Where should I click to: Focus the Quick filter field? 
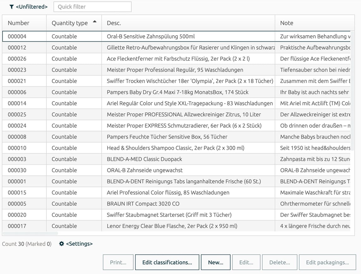(93, 7)
